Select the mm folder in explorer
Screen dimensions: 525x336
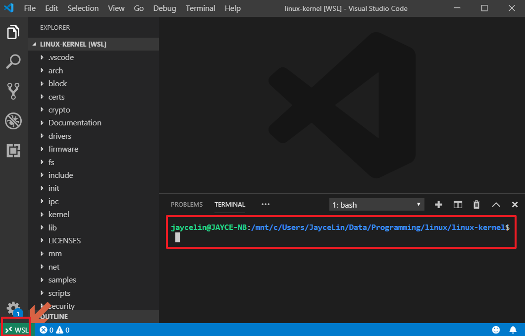tap(94, 254)
